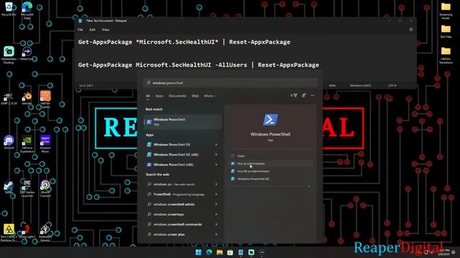Open the Discord desktop shortcut

tap(9, 142)
